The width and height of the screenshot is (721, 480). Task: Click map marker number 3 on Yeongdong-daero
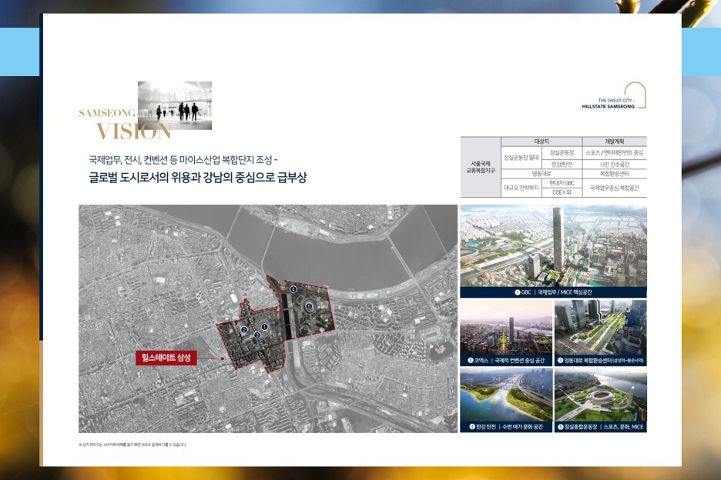point(257,335)
